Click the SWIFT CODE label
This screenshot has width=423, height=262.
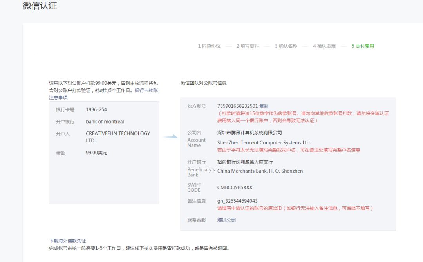click(x=194, y=187)
